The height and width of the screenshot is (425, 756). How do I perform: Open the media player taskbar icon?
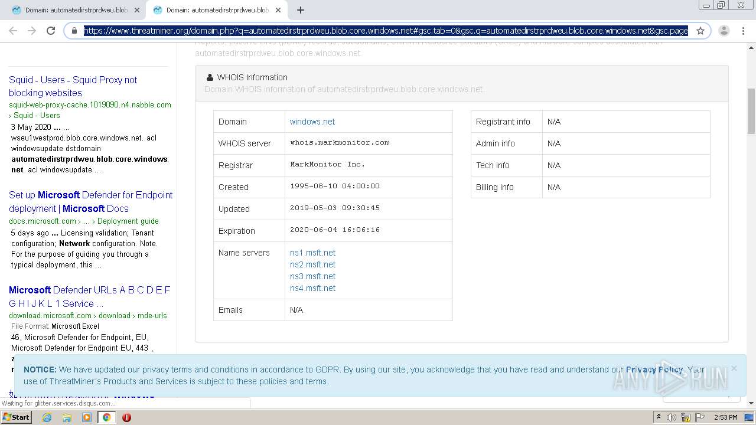coord(87,417)
